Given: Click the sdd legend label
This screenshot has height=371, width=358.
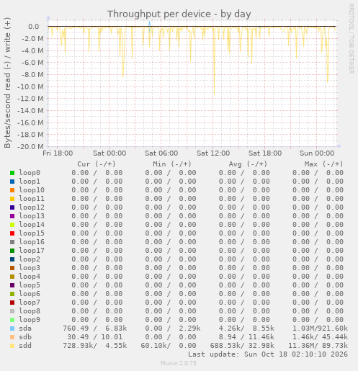Looking at the screenshot, I should [x=25, y=346].
